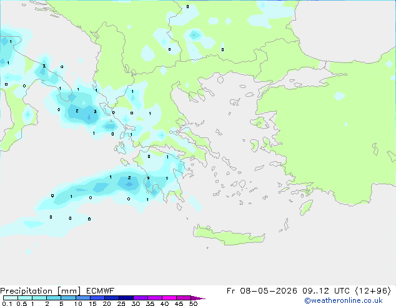This screenshot has width=396, height=306.
Task: Open the weatheronline.co.uk link
Action: point(344,300)
